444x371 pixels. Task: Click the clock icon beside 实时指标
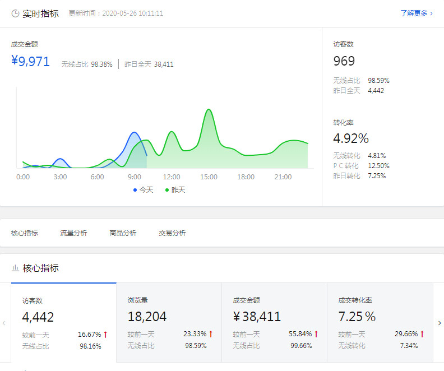[x=15, y=13]
